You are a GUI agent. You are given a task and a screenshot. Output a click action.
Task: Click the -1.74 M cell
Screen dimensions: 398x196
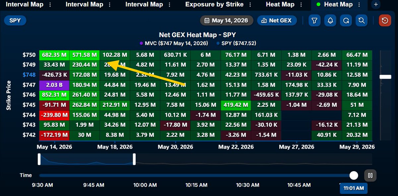(205, 115)
